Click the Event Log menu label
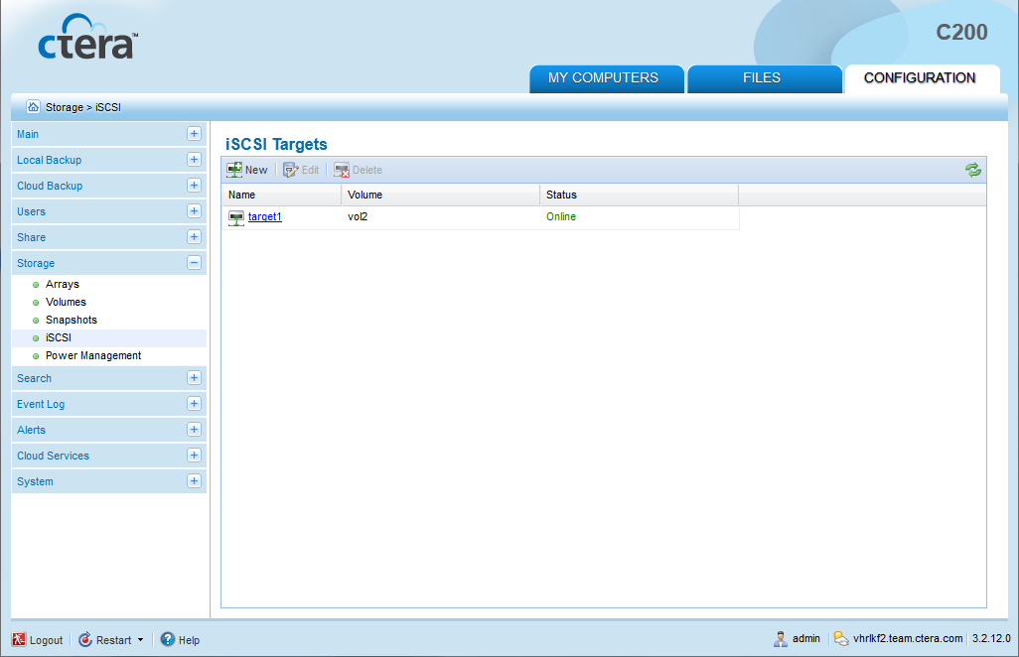Screen dimensions: 1019x657 [41, 405]
